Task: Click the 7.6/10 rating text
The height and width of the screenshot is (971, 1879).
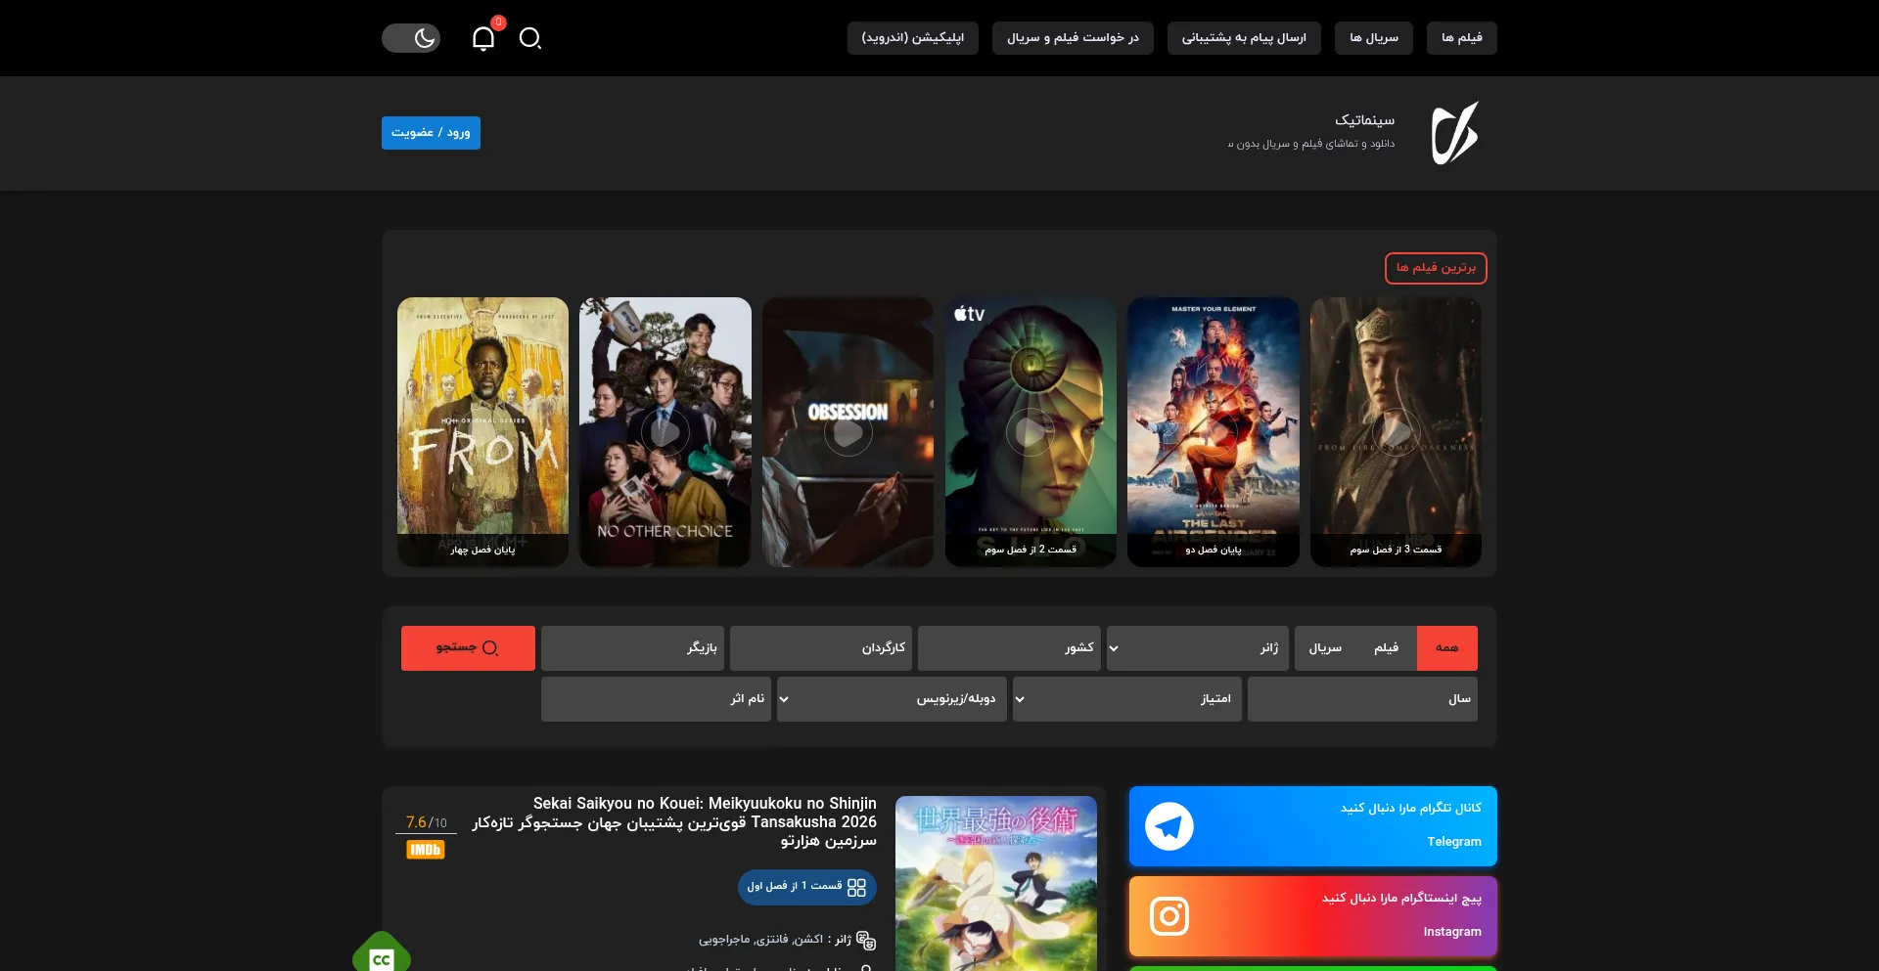Action: pos(426,822)
